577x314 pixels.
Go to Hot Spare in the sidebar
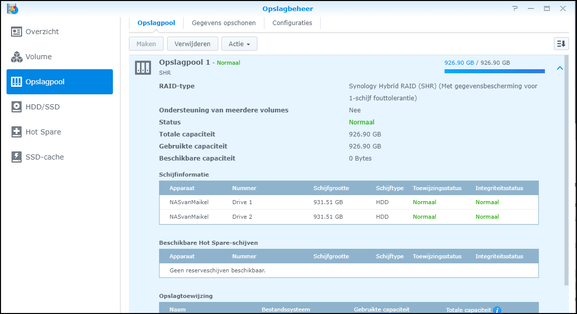pyautogui.click(x=60, y=131)
